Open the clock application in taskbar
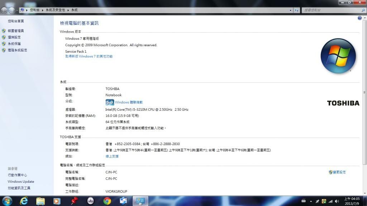 click(x=90, y=201)
